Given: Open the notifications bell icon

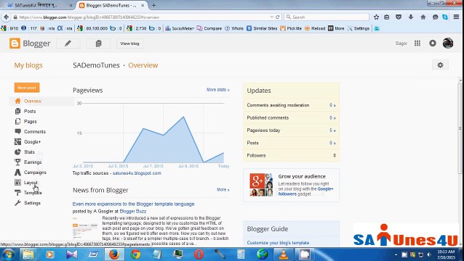Looking at the screenshot, I should pos(433,43).
